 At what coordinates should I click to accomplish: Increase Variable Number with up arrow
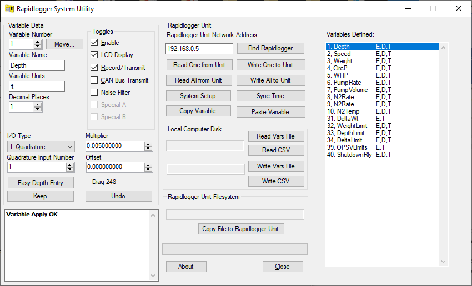(38, 42)
